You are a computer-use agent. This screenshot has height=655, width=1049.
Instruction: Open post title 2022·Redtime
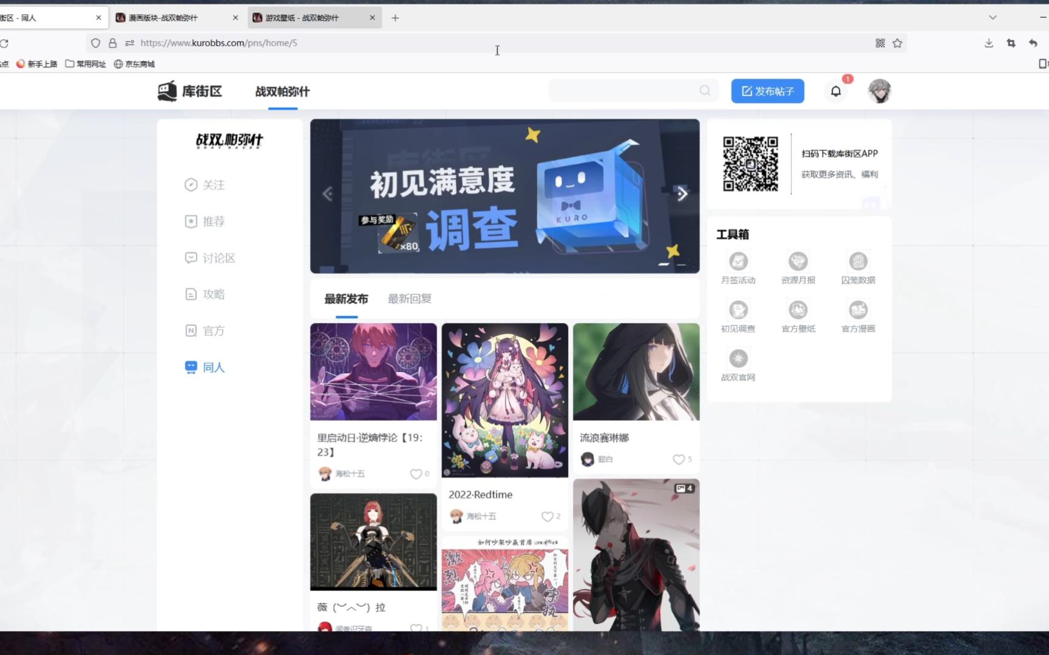coord(480,494)
